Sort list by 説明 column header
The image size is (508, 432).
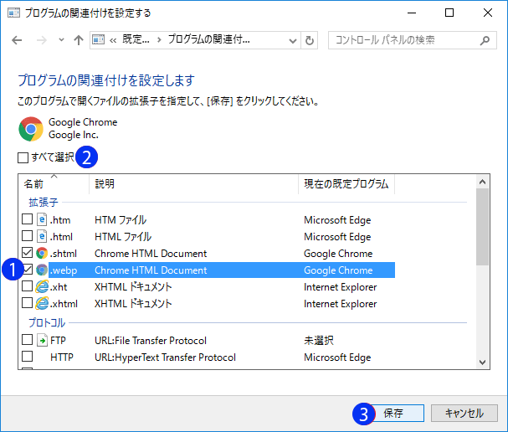[193, 184]
